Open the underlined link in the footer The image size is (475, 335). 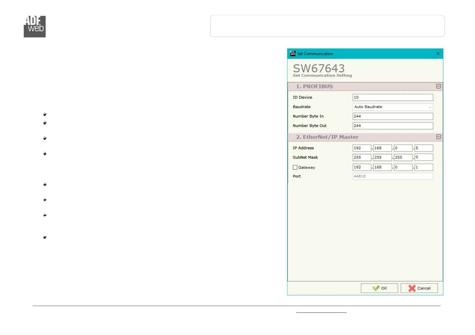pos(321,311)
